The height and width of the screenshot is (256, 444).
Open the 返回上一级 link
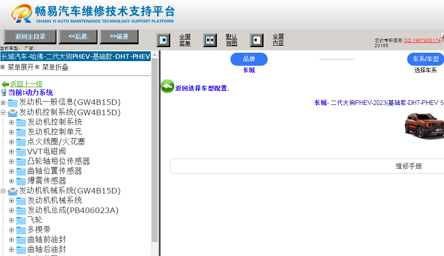26,84
